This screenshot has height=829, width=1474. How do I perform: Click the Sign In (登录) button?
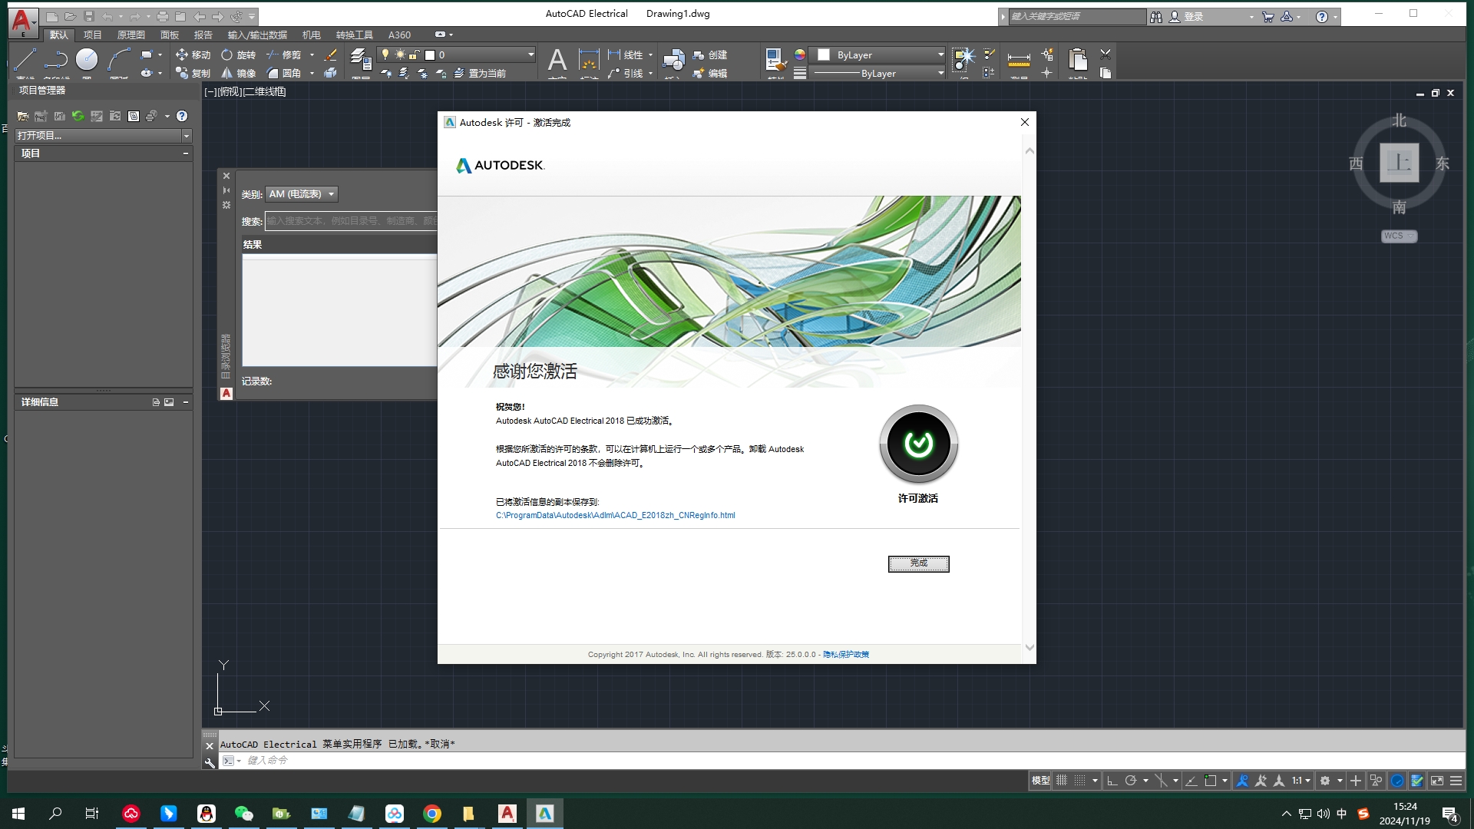click(1187, 16)
